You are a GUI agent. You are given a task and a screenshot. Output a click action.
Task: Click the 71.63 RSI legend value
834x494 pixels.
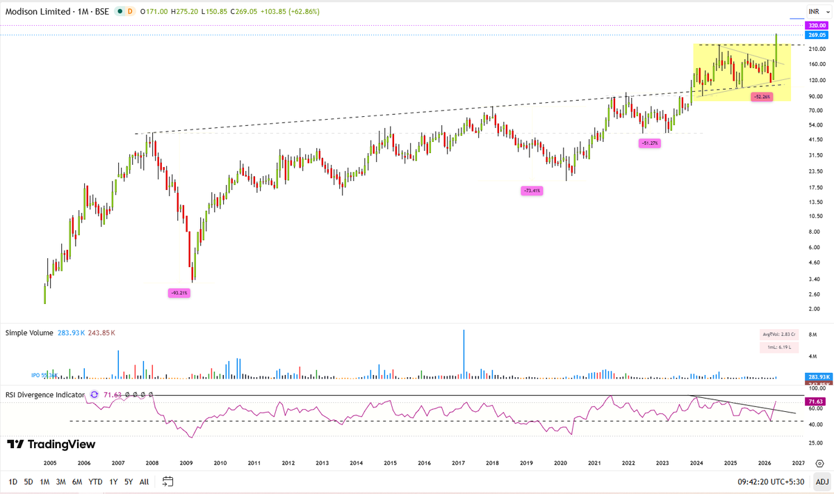point(113,395)
